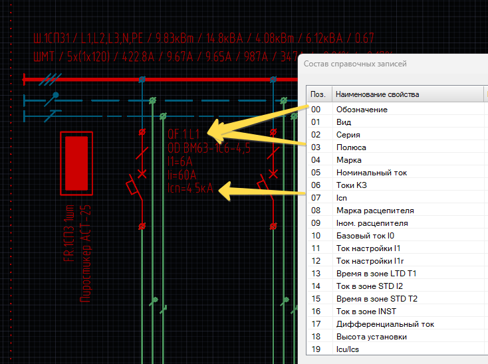Image resolution: width=488 pixels, height=364 pixels.
Task: Select the red filled FR.1СП3 device symbol
Action: tap(76, 163)
